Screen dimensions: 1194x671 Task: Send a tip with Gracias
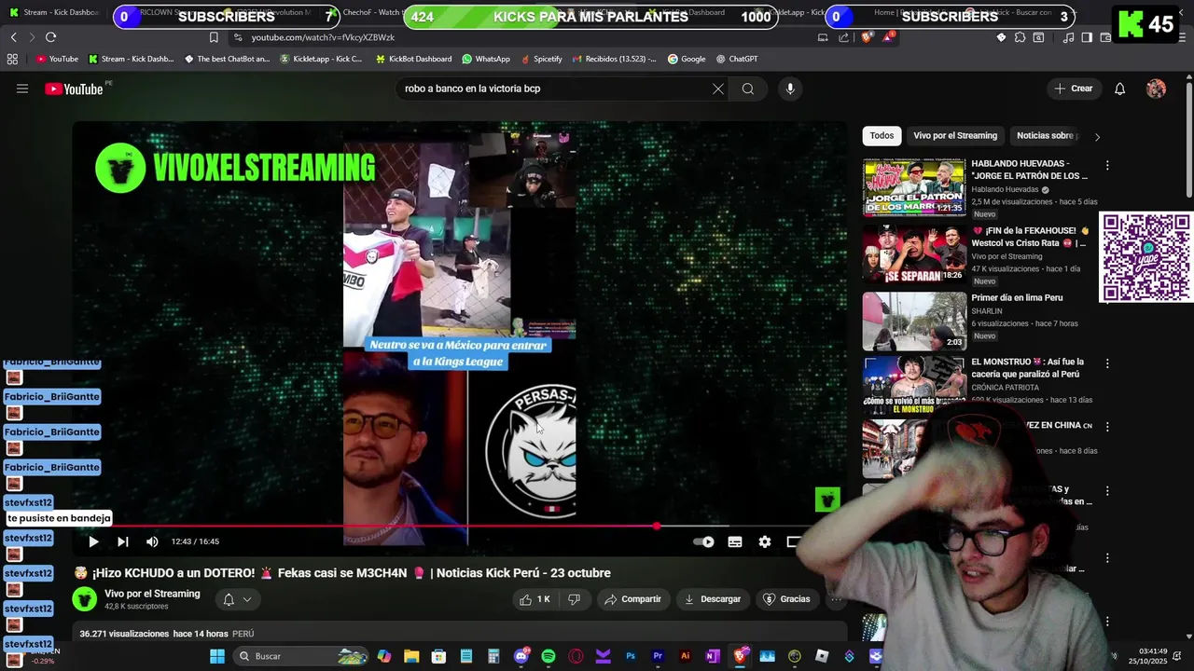[786, 599]
